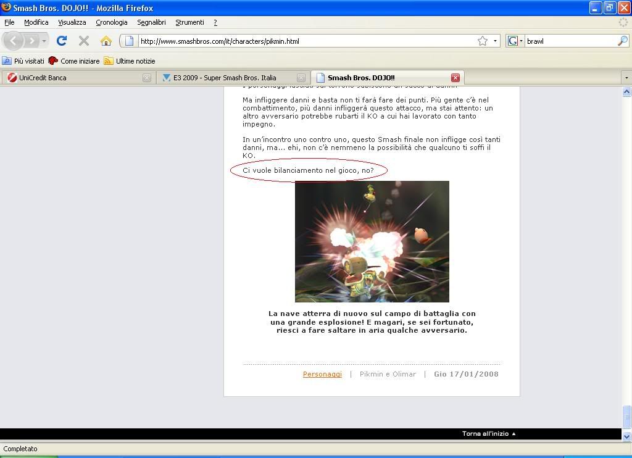Image resolution: width=632 pixels, height=458 pixels.
Task: Click the caption starting La nave atterra di nuovo
Action: pos(372,322)
